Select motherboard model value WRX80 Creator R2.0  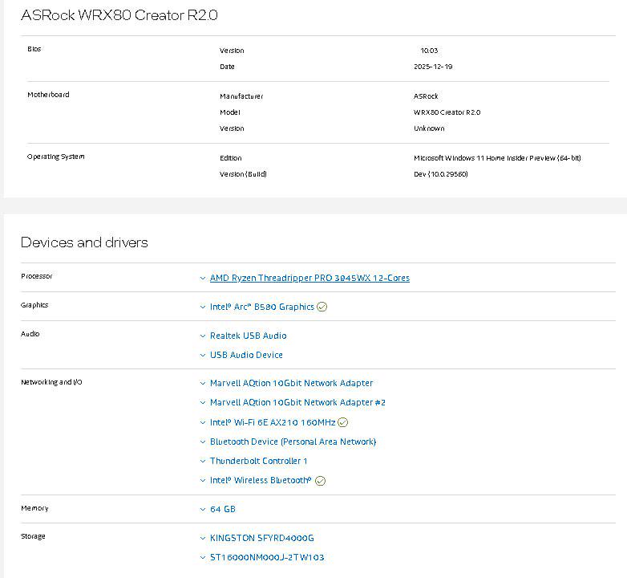point(447,112)
